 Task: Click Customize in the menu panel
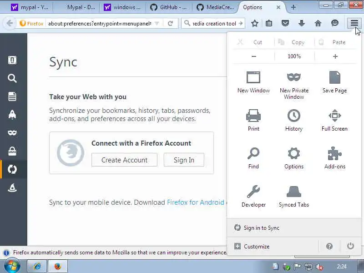click(273, 246)
